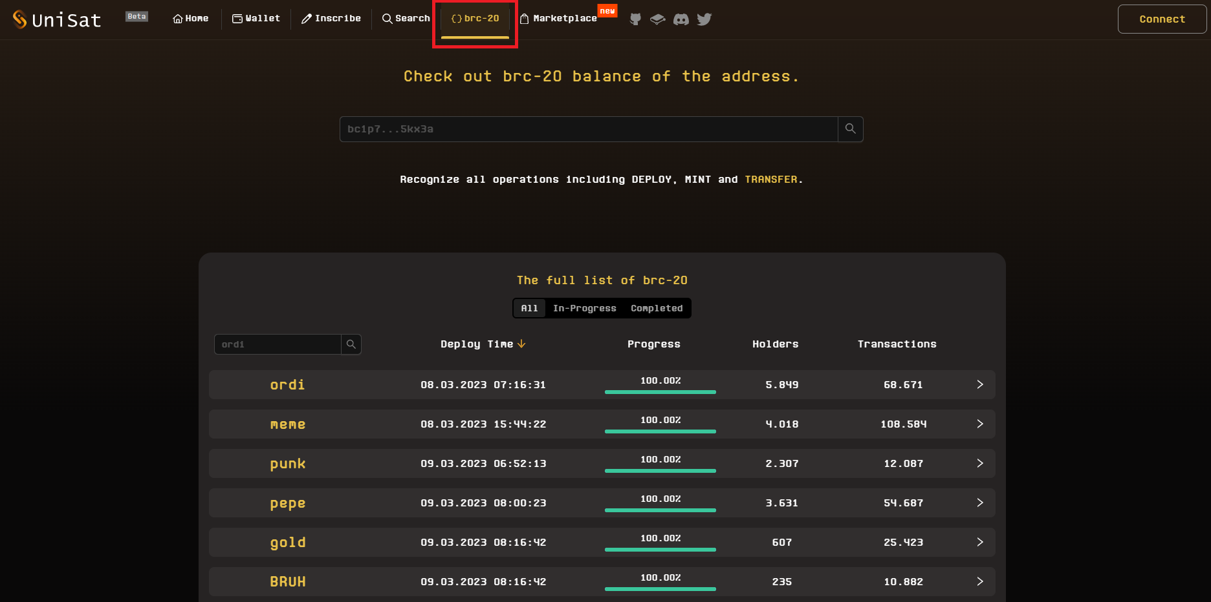Click the TRANSFER link
The width and height of the screenshot is (1211, 602).
(771, 180)
